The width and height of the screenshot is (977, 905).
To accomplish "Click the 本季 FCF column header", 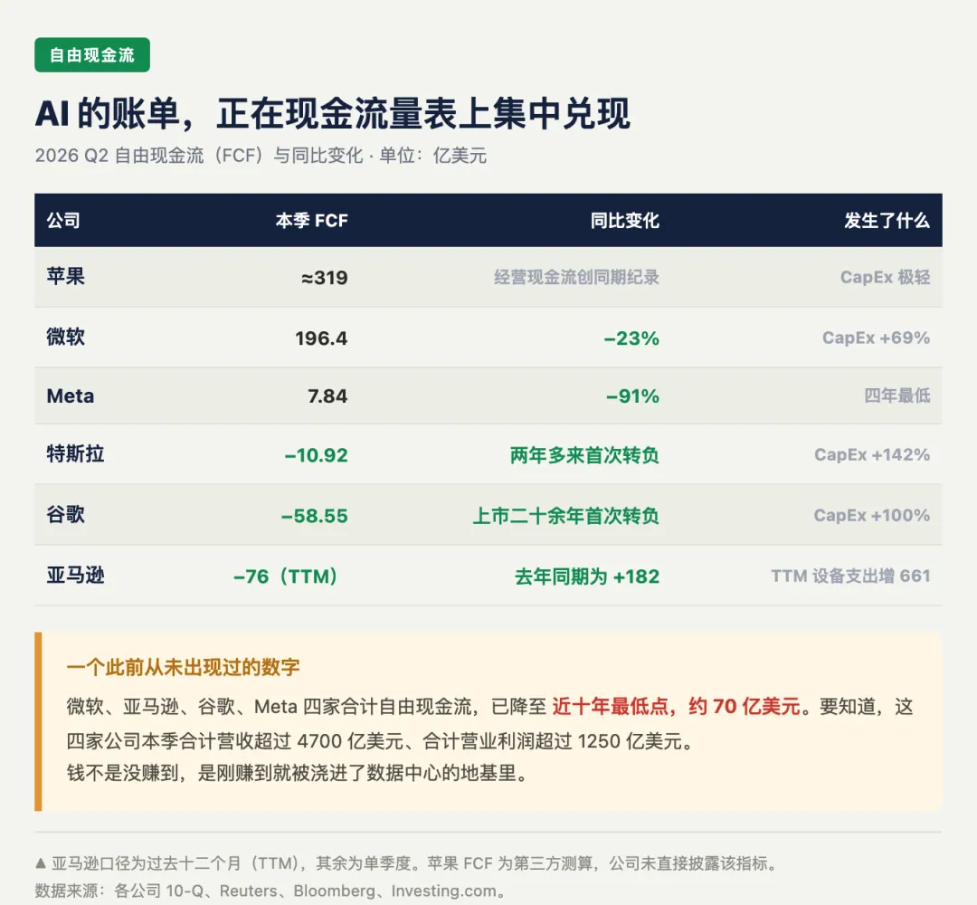I will 311,220.
